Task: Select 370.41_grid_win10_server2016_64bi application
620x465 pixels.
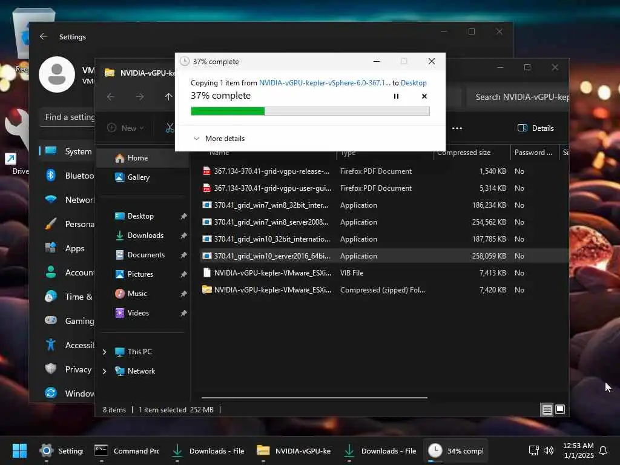Action: (383, 256)
